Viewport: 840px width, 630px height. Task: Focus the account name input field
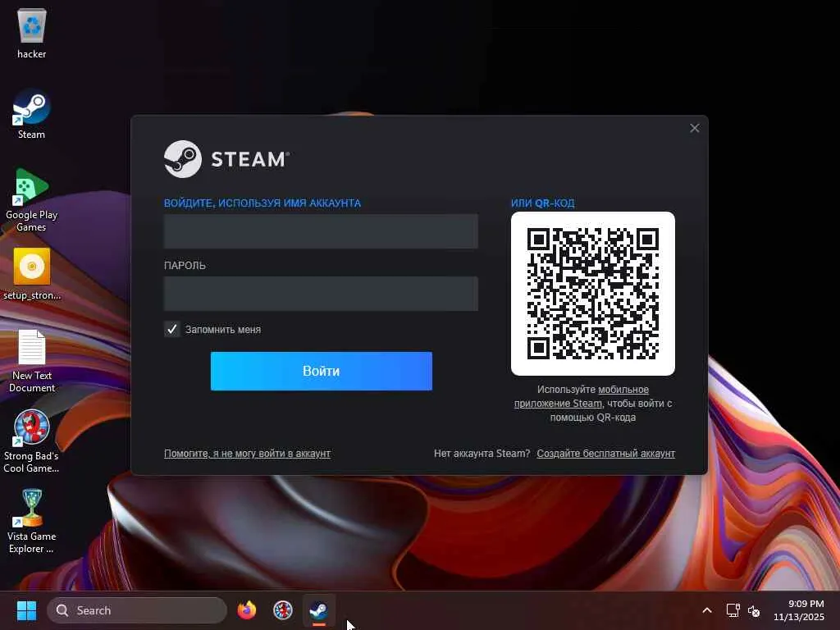tap(321, 231)
